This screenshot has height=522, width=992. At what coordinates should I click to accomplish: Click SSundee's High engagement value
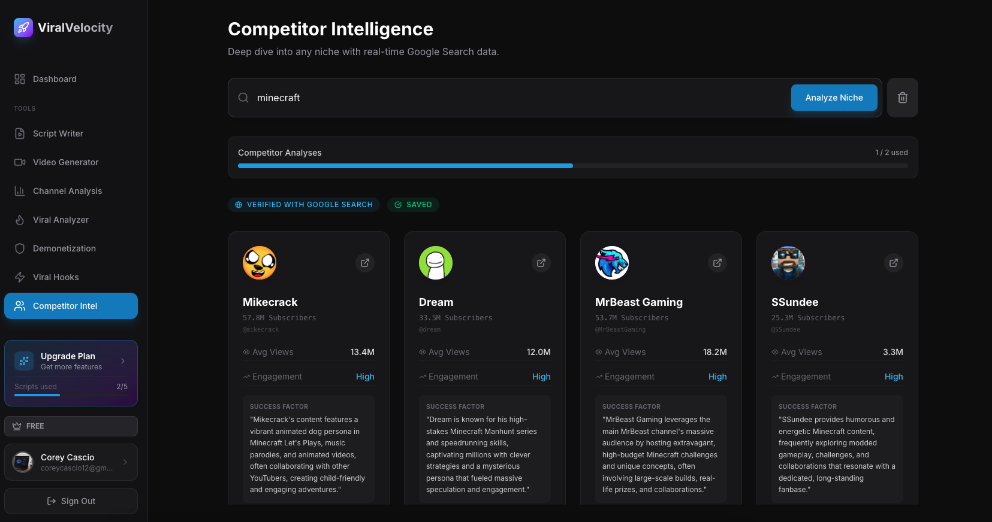coord(894,377)
